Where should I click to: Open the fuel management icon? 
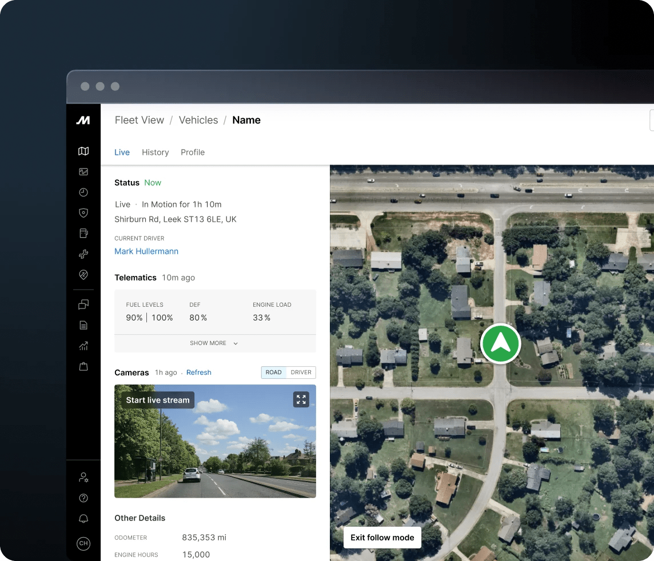83,233
